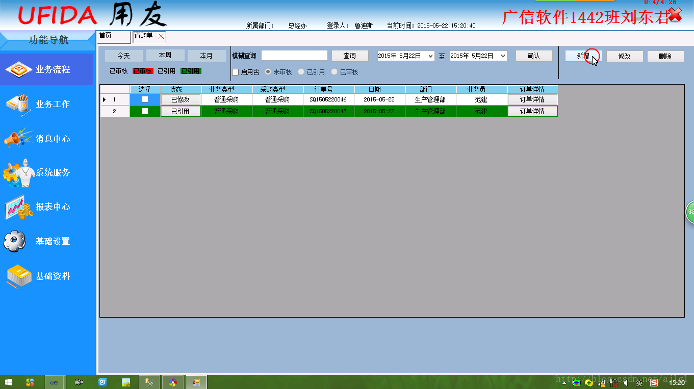Open the blue square taskbar app
This screenshot has height=389, width=694.
coord(102,382)
